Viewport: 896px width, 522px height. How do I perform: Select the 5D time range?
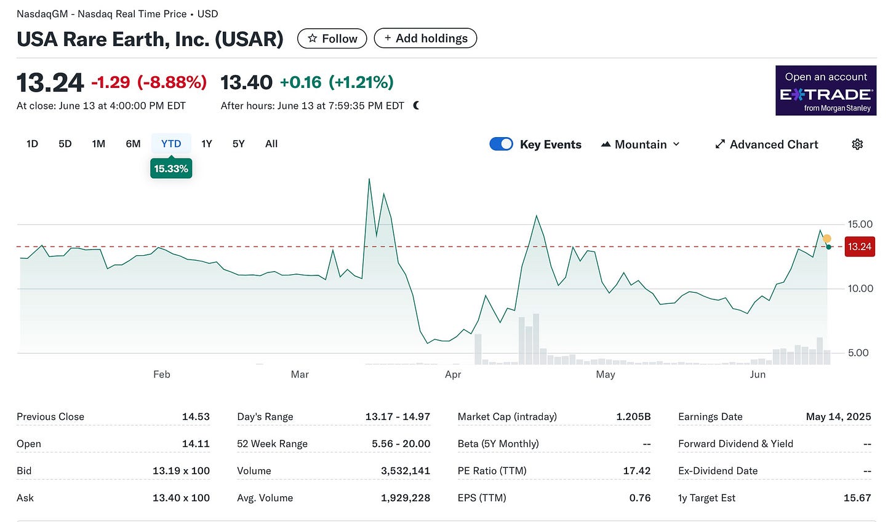coord(65,143)
